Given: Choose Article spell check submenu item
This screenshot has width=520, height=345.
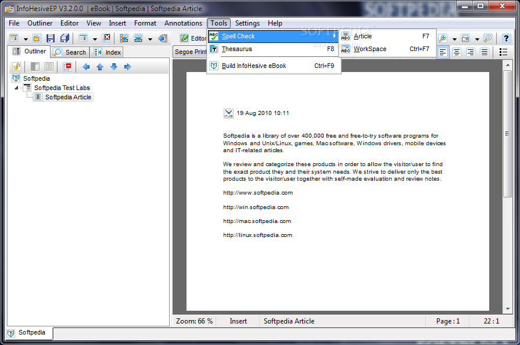Looking at the screenshot, I should (x=387, y=36).
